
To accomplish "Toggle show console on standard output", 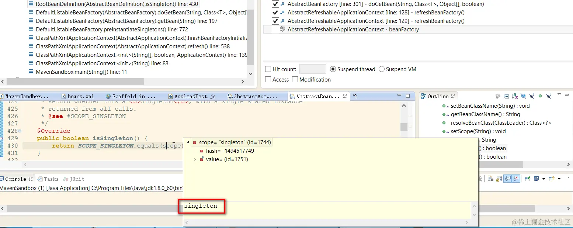I will (508, 179).
